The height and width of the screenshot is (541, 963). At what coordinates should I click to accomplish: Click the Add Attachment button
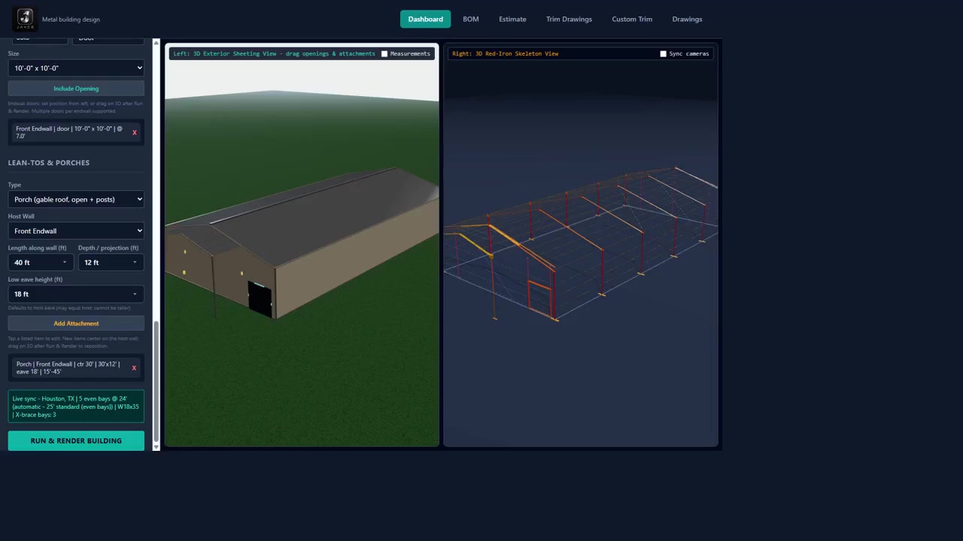click(x=76, y=323)
